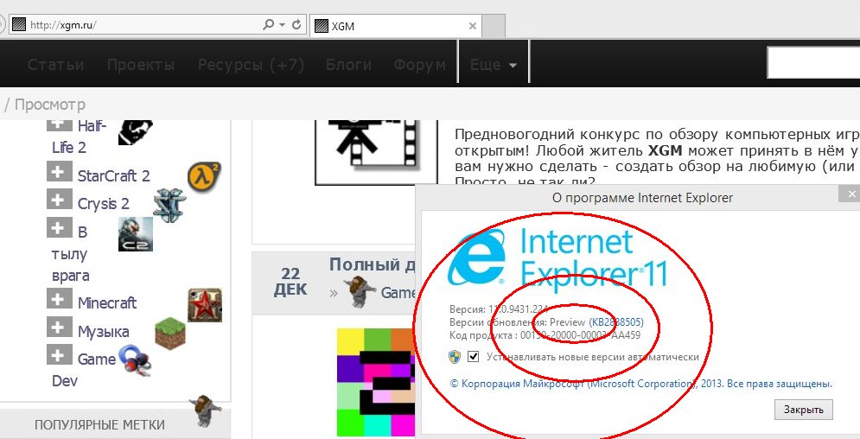Click the Windows shield icon in dialog
860x439 pixels.
tap(455, 358)
